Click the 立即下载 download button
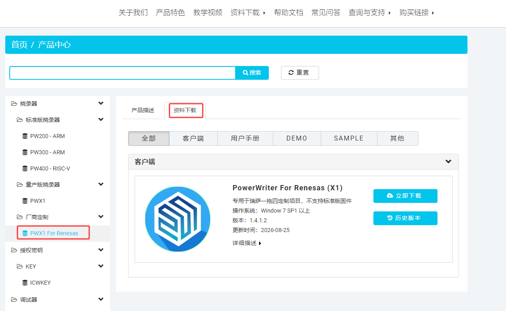 click(405, 196)
